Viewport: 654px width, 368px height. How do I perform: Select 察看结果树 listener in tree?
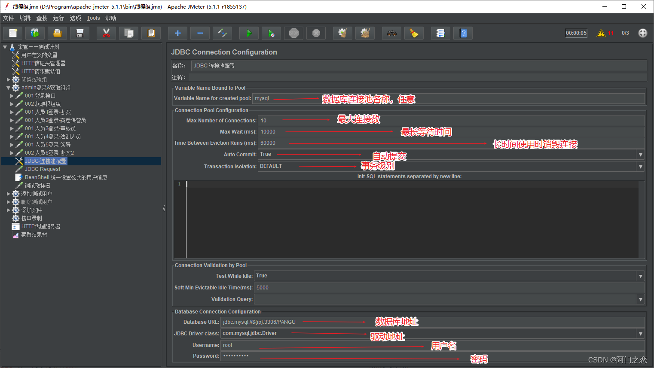click(34, 234)
